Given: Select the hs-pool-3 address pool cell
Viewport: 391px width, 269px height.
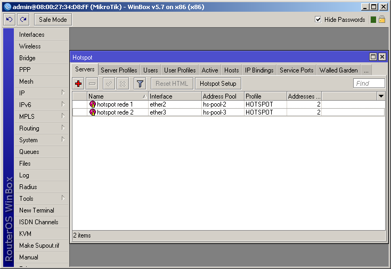Looking at the screenshot, I should pos(223,112).
